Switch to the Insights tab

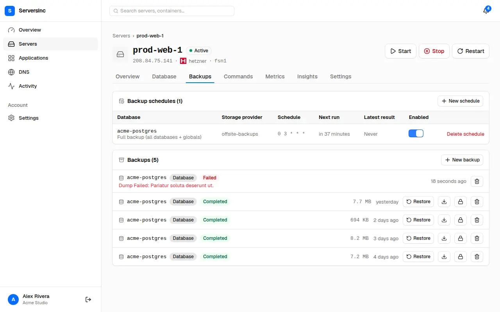click(307, 76)
